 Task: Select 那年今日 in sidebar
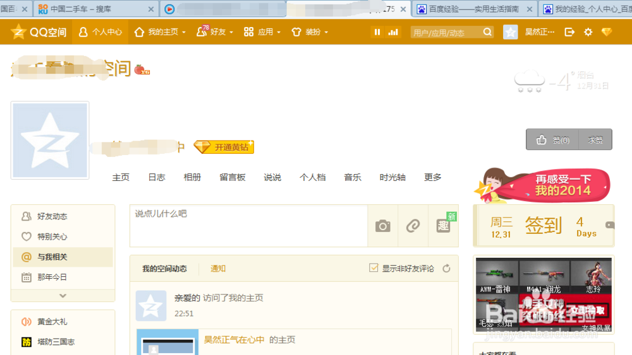pos(63,277)
